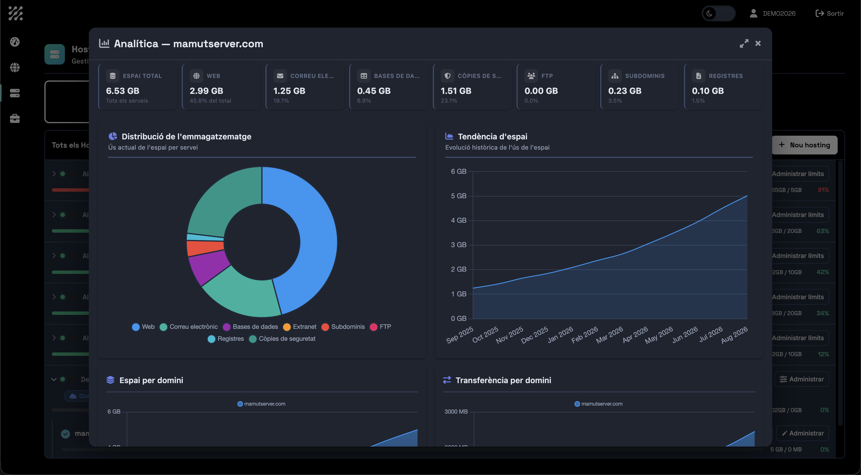861x475 pixels.
Task: Click the Bases de dades table icon
Action: [x=364, y=76]
